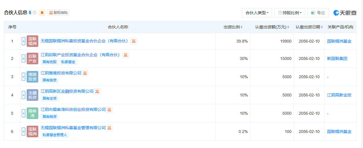
Task: Expand row 5 霞客湾 details
Action: click(23, 113)
